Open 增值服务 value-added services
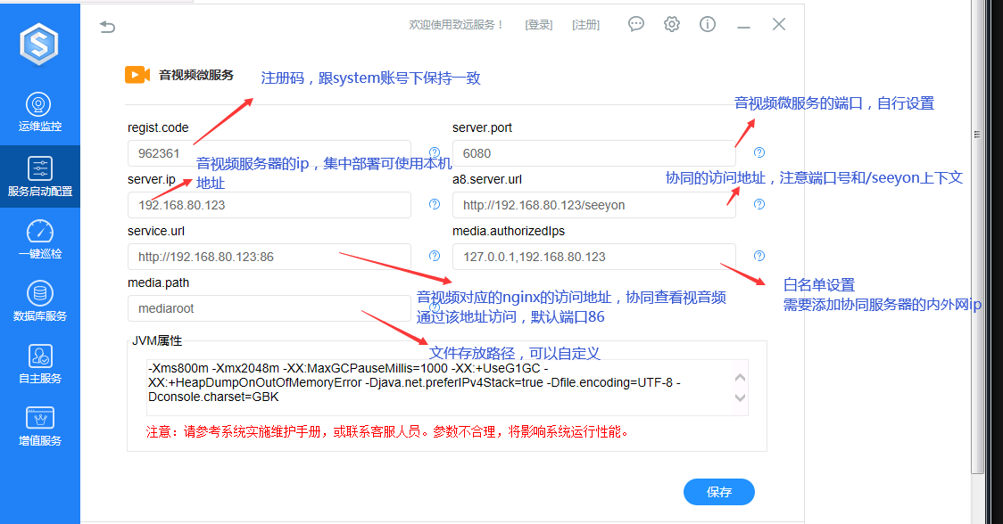 pyautogui.click(x=39, y=426)
